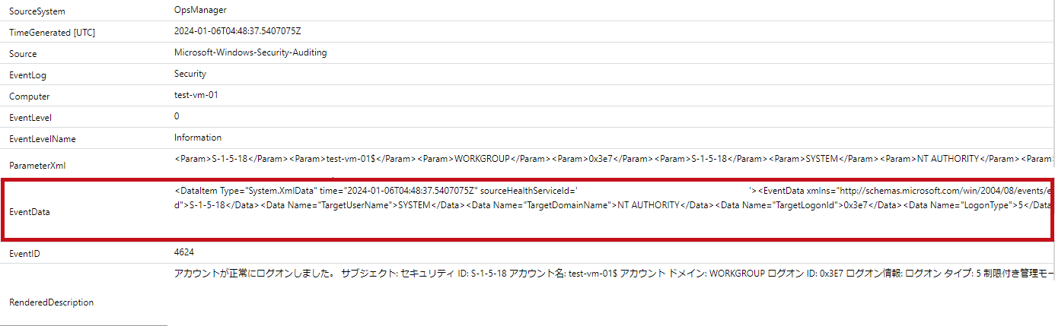This screenshot has width=1055, height=326.
Task: Select the EventLevel field label
Action: click(30, 118)
